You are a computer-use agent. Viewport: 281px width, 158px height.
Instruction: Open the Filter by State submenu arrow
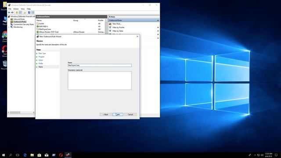coord(158,31)
